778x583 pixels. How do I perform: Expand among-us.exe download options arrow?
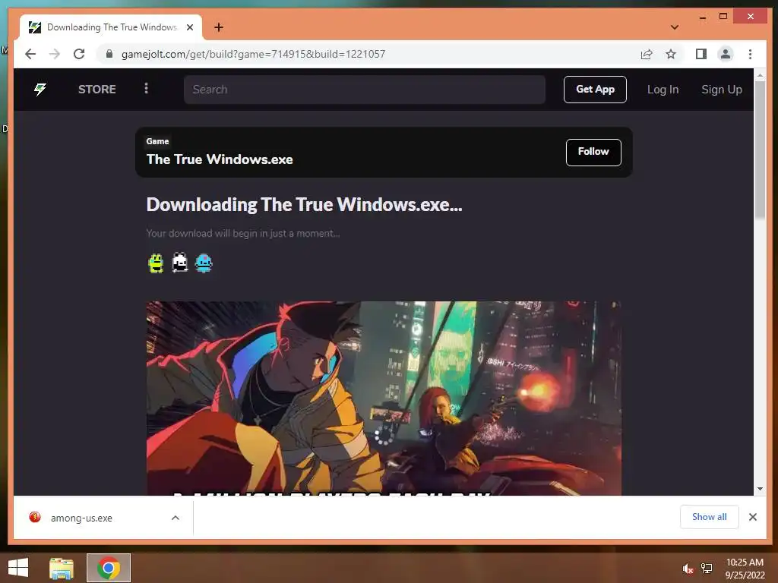(x=176, y=518)
